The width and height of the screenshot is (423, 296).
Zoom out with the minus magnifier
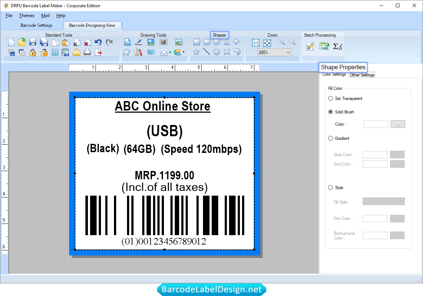tap(292, 42)
